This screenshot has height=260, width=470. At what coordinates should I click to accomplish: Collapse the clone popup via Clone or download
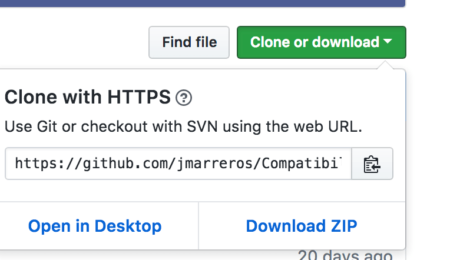click(322, 42)
